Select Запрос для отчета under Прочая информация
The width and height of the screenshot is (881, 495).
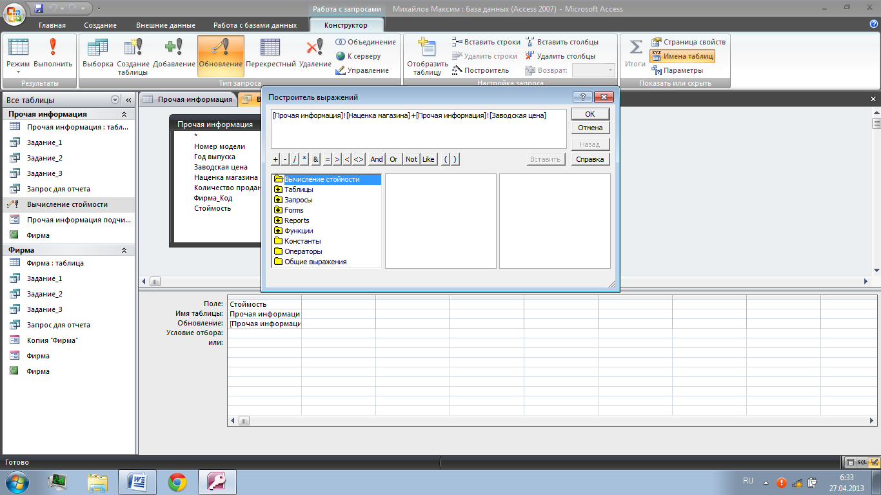coord(67,189)
